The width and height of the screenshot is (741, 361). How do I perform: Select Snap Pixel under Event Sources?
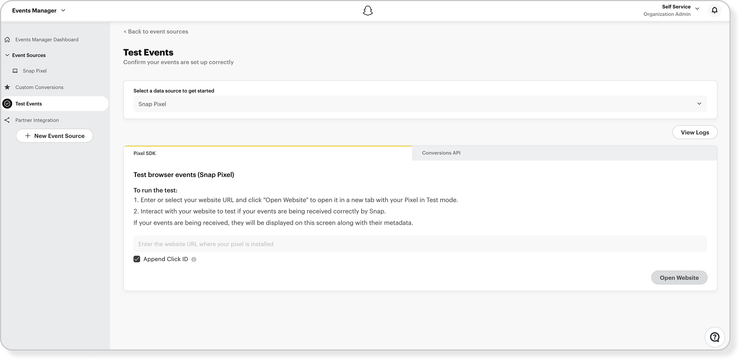(35, 71)
